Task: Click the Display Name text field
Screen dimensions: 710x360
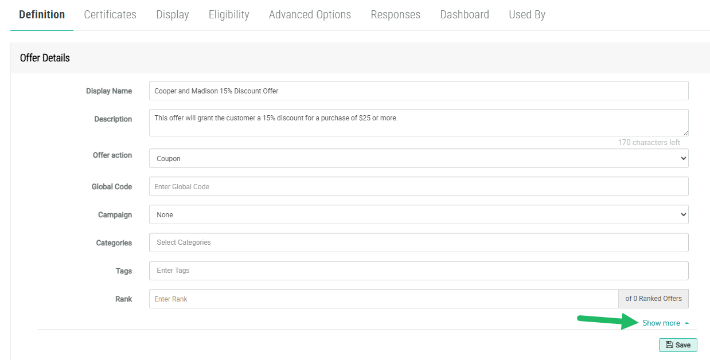Action: pos(418,91)
